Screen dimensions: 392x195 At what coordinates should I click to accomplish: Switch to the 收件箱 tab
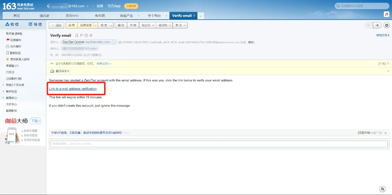100,16
